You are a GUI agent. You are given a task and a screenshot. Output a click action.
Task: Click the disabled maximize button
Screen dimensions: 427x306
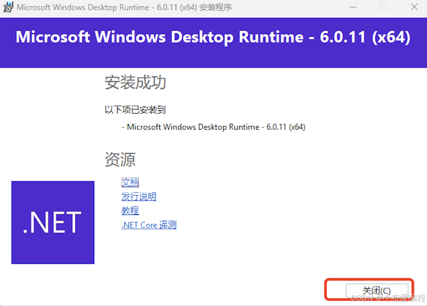tap(383, 7)
